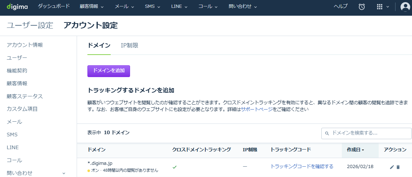The height and width of the screenshot is (177, 412).
Task: Select the アカウント設定 heading tab
Action: click(91, 25)
